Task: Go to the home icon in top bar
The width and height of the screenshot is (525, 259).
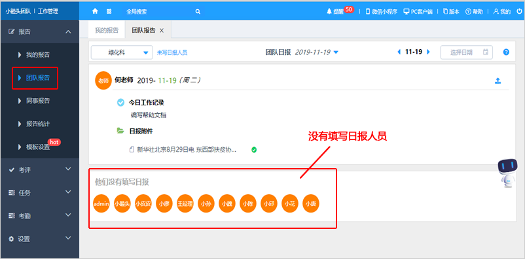Action: (95, 11)
